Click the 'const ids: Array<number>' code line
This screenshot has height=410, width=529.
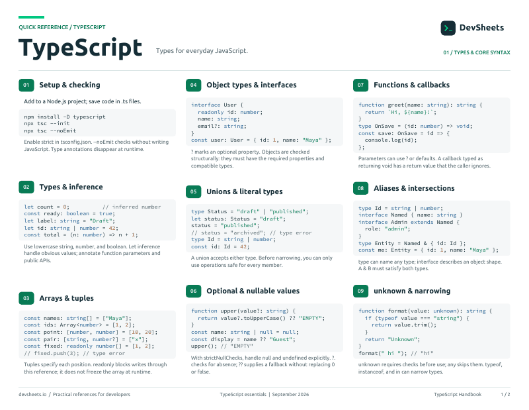coord(79,325)
